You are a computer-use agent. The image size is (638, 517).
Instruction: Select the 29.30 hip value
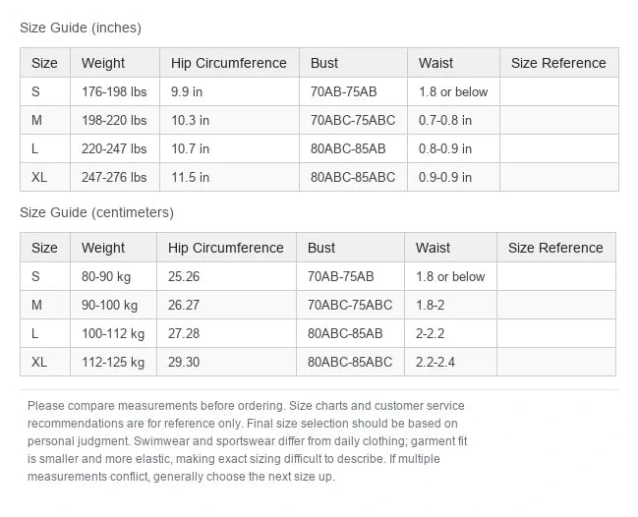[x=226, y=362]
